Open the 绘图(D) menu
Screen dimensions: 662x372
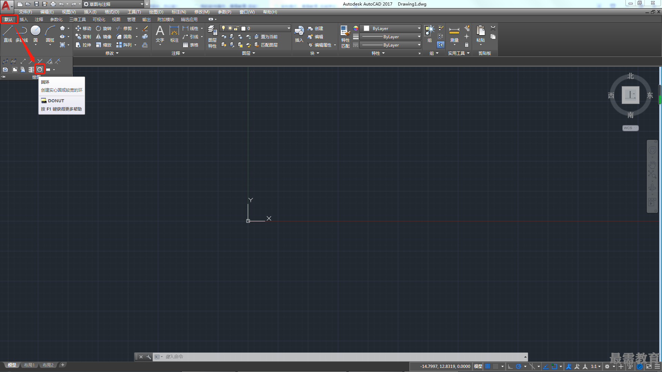156,12
